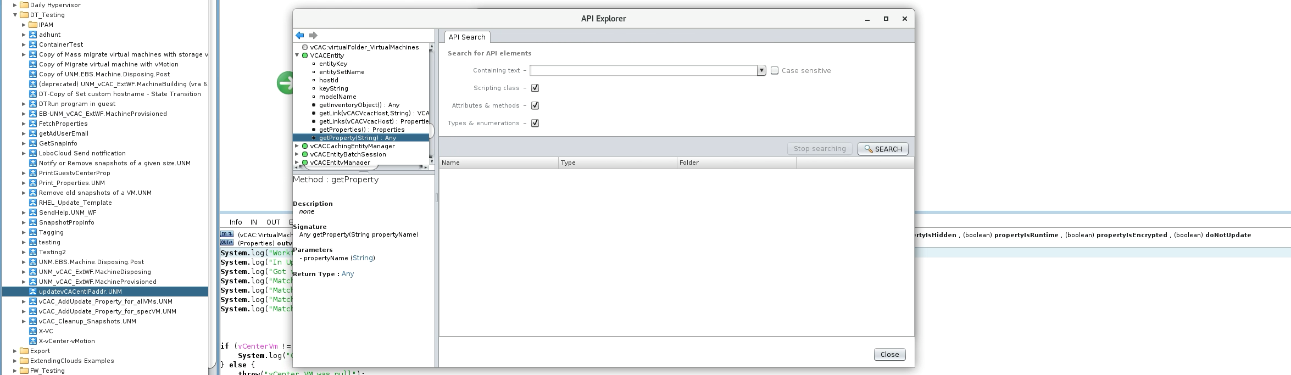This screenshot has height=375, width=1291.
Task: Open the IN tab in script panel
Action: coord(254,222)
